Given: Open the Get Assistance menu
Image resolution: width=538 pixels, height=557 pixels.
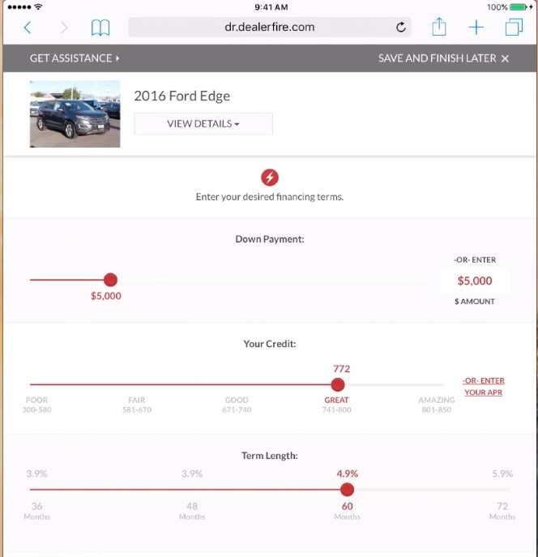Looking at the screenshot, I should pos(75,58).
